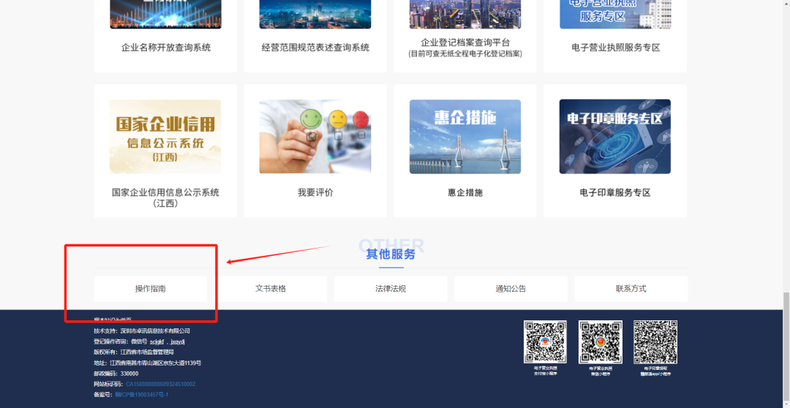This screenshot has height=408, width=790.
Task: Click the 经营范围规范表述查询系统 card image
Action: [315, 14]
